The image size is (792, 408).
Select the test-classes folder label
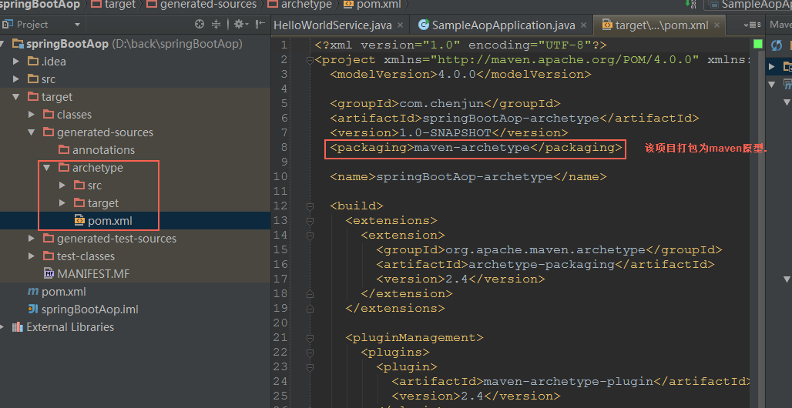pos(86,256)
